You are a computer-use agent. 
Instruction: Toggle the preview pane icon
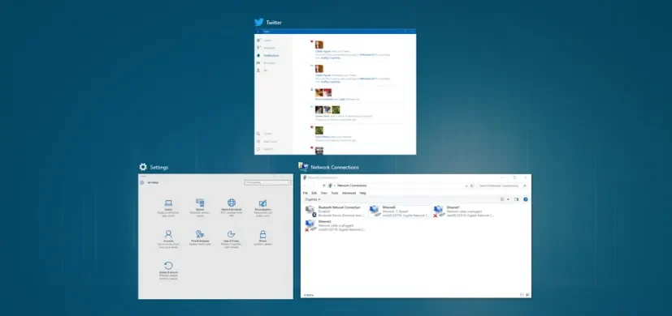coord(517,199)
